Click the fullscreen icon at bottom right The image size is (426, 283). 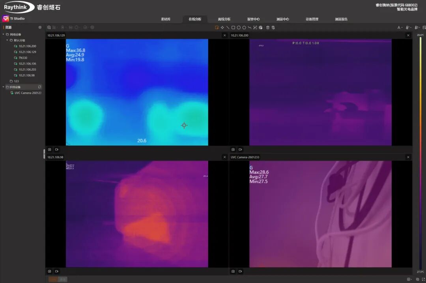423,279
